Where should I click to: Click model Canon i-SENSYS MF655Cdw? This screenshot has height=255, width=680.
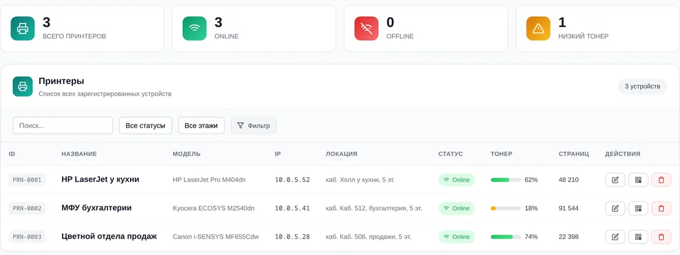click(x=216, y=237)
